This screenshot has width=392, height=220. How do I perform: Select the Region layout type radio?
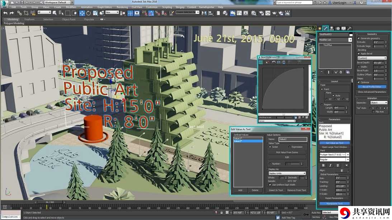tap(322, 104)
